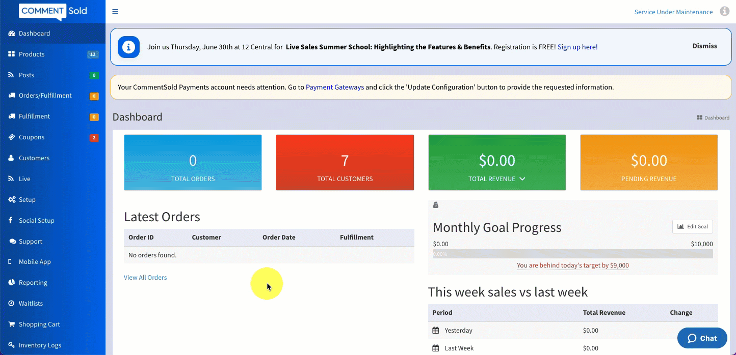
Task: Click the Edit Goal button
Action: [692, 227]
